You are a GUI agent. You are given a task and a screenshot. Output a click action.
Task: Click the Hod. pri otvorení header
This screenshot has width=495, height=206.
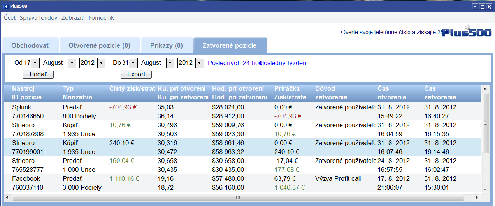pyautogui.click(x=238, y=89)
